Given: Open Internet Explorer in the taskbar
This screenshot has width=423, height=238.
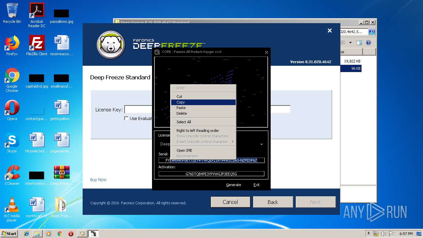Looking at the screenshot, I should pyautogui.click(x=26, y=234).
